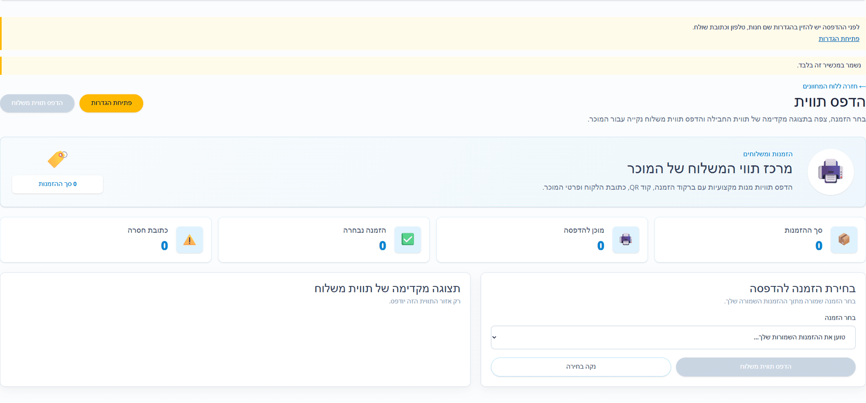Click the dropdown chevron arrow in the order select box

[x=494, y=337]
